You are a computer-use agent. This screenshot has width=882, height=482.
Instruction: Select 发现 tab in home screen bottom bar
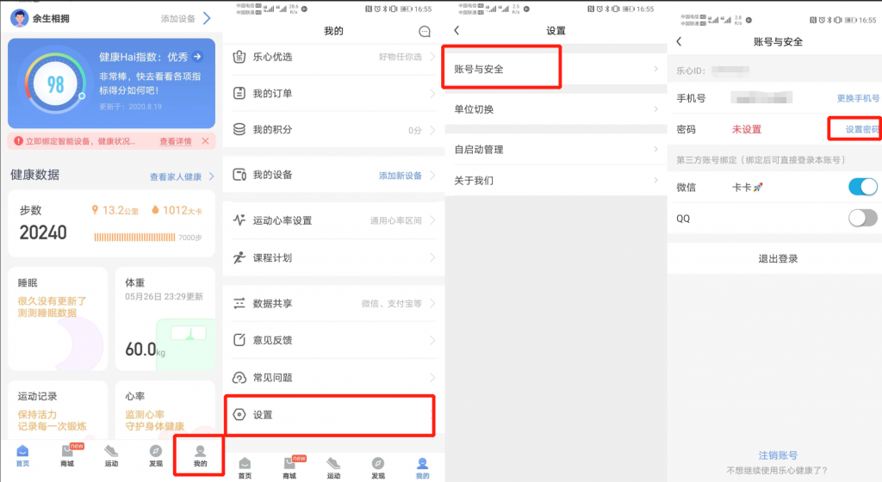click(156, 455)
